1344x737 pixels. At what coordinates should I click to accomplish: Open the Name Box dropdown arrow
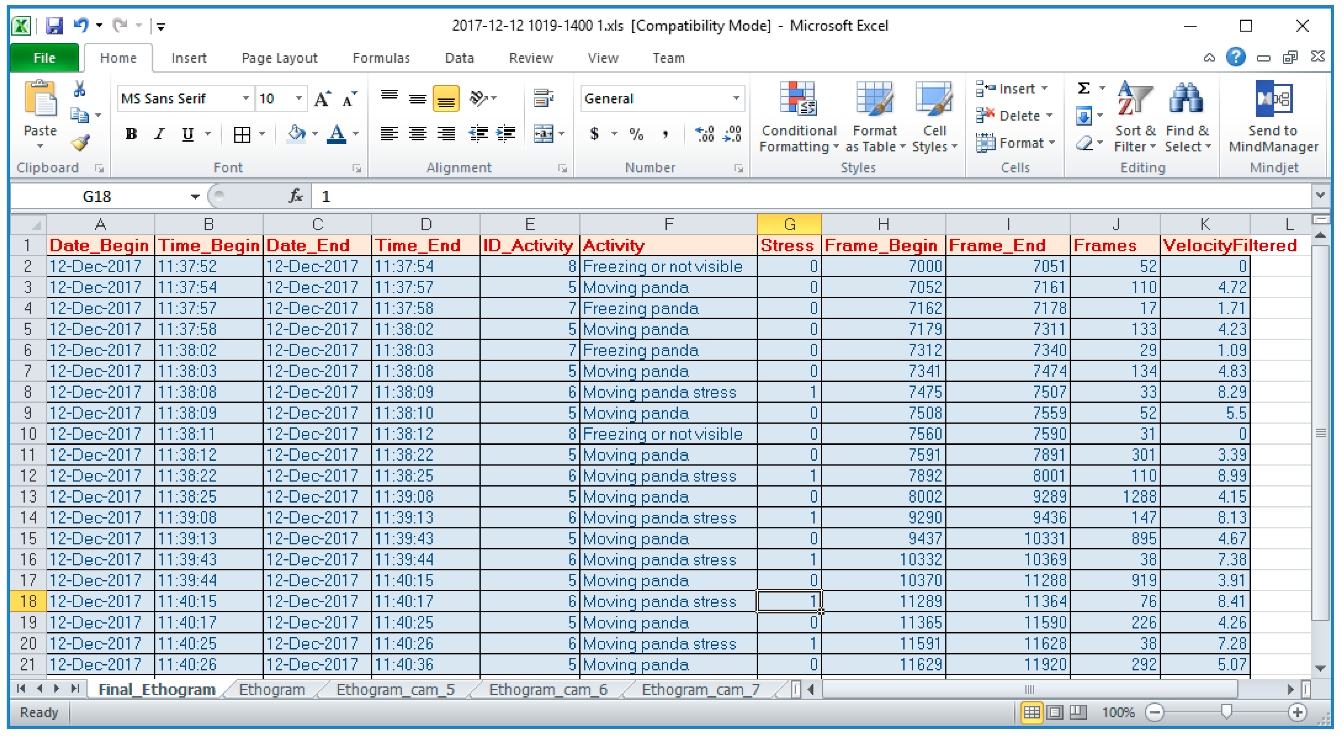tap(195, 196)
